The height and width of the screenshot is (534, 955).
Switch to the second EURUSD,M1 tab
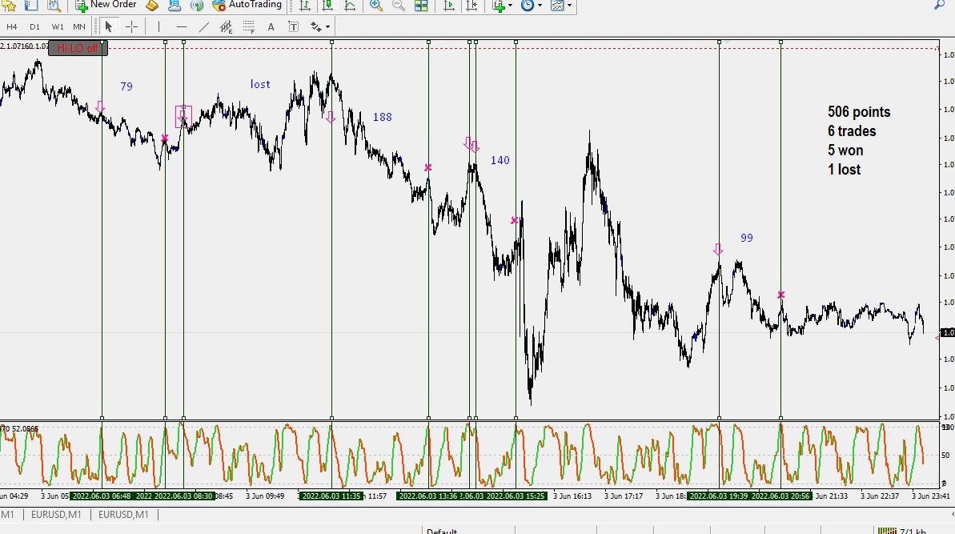click(x=123, y=515)
